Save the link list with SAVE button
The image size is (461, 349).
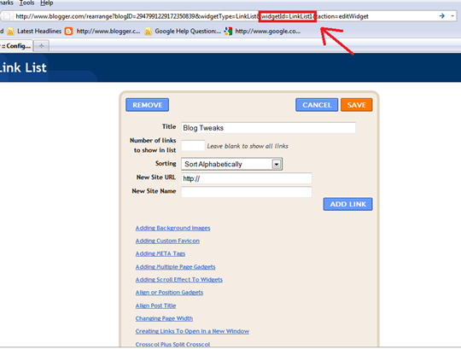click(x=356, y=105)
